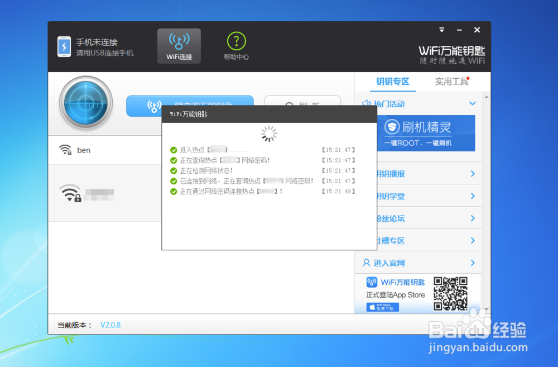Minimize the WiFi万能钥匙 window
The width and height of the screenshot is (558, 367).
pos(459,30)
